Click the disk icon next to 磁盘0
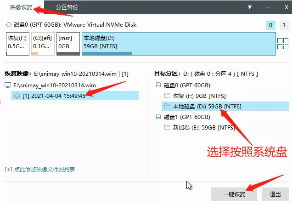Screen dimensions: 292x204 158,85
